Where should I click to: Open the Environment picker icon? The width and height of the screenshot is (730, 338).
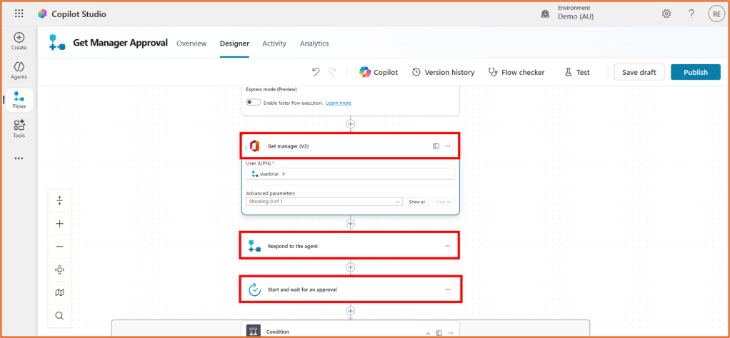[x=545, y=14]
